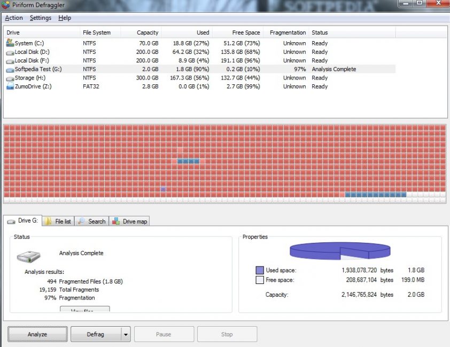Switch to the Drive map tab
This screenshot has width=450, height=347.
click(129, 221)
